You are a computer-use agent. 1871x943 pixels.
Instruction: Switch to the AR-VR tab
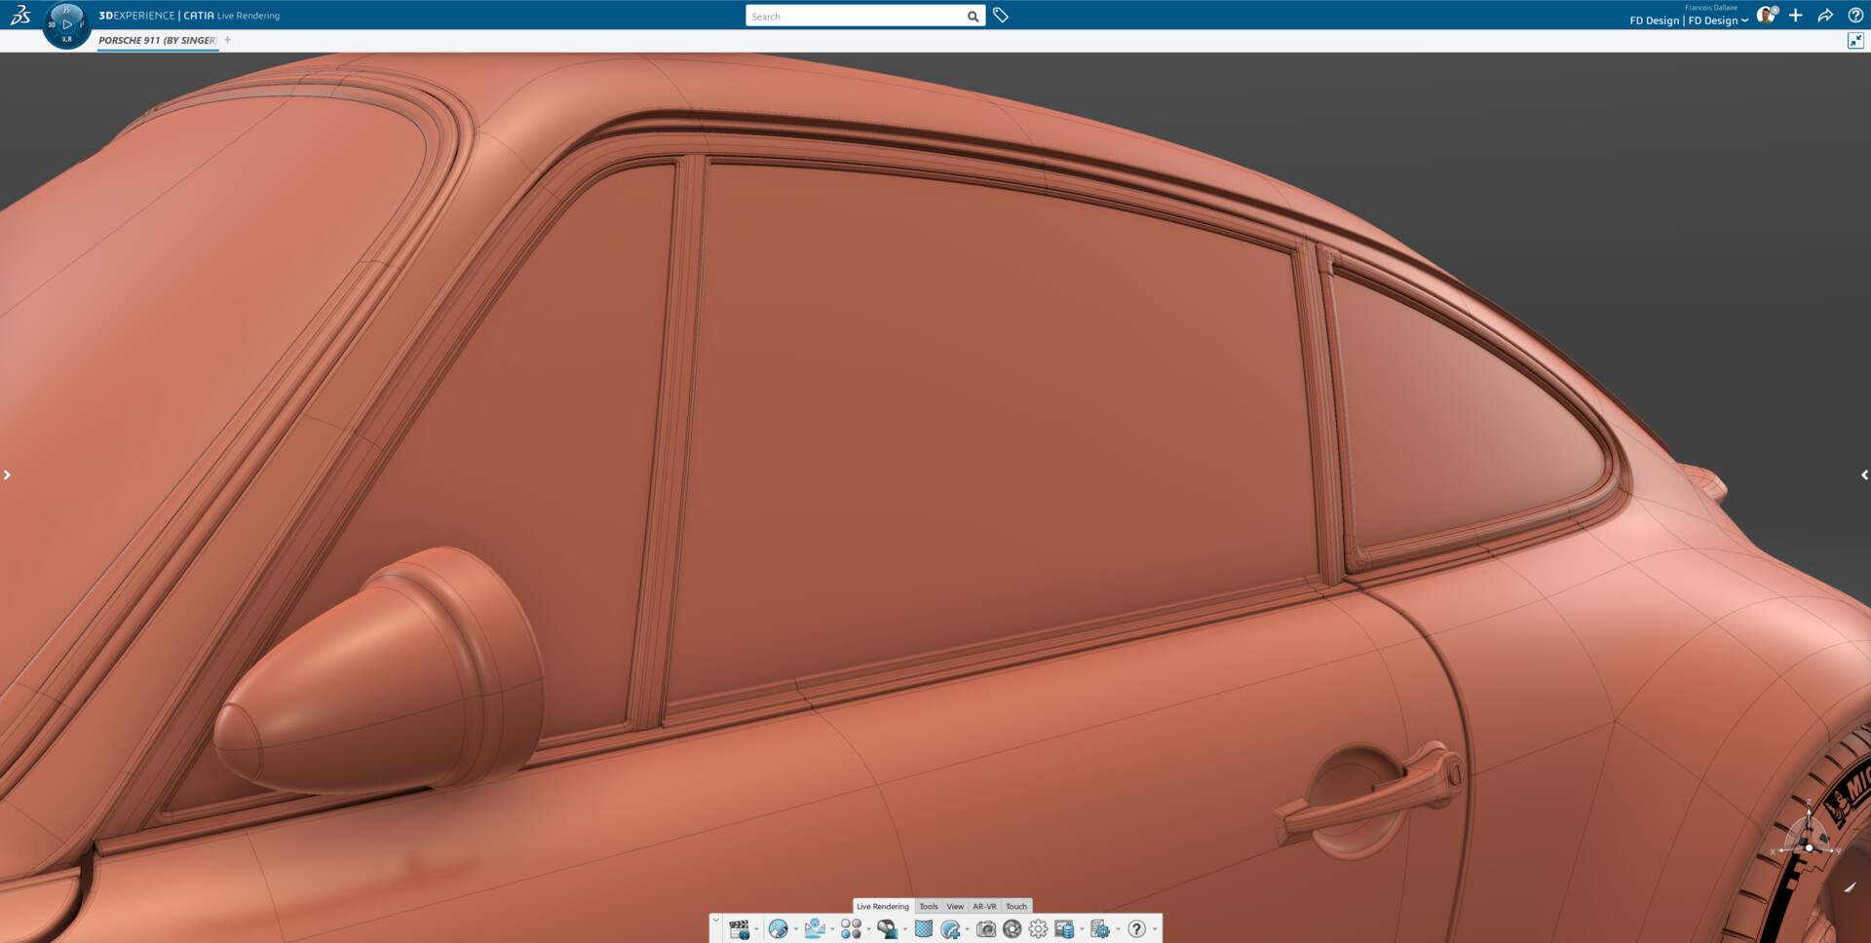click(985, 906)
